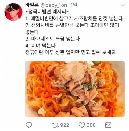Open the 바빌론 profile avatar picture
The height and width of the screenshot is (131, 129).
click(13, 12)
